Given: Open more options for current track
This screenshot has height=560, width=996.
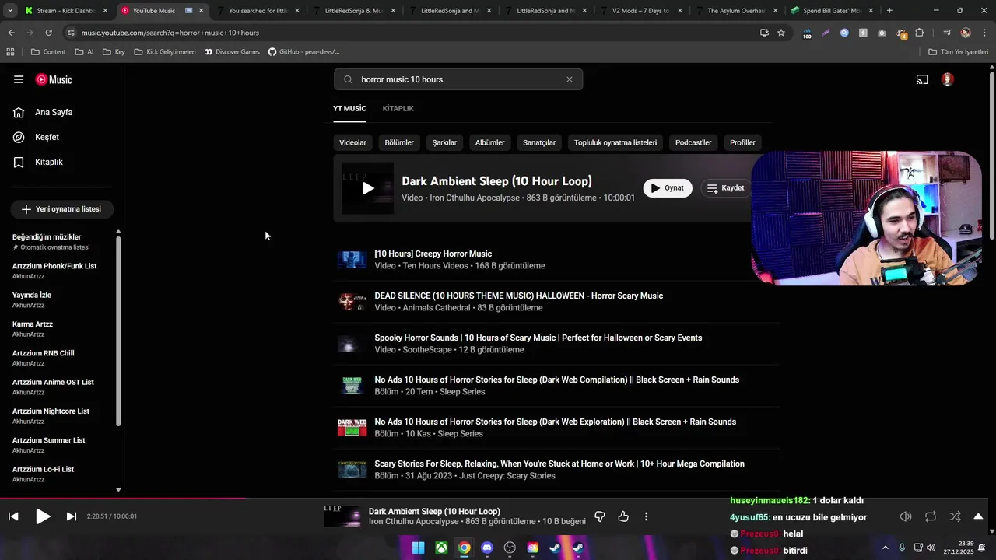Looking at the screenshot, I should (646, 516).
